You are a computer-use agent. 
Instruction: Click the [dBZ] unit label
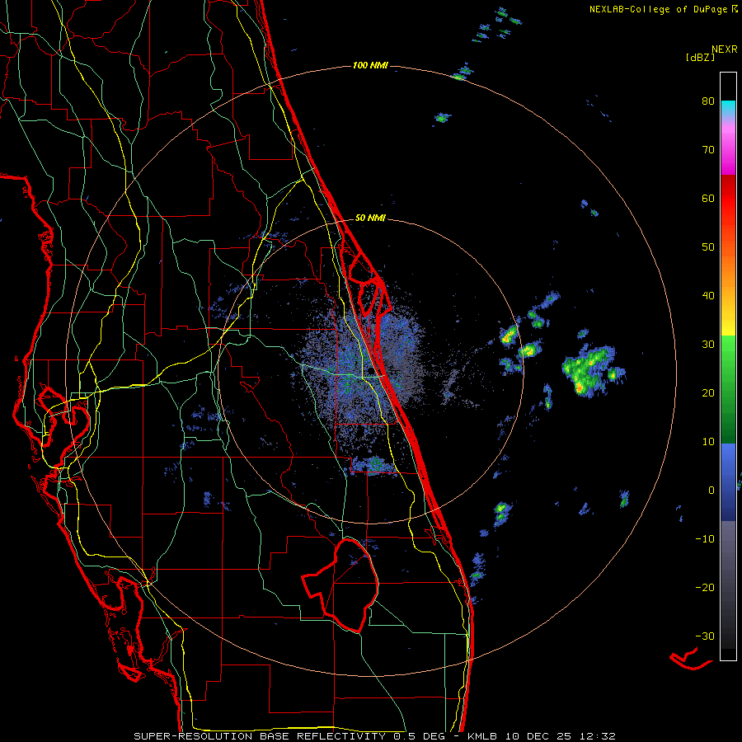[x=700, y=57]
